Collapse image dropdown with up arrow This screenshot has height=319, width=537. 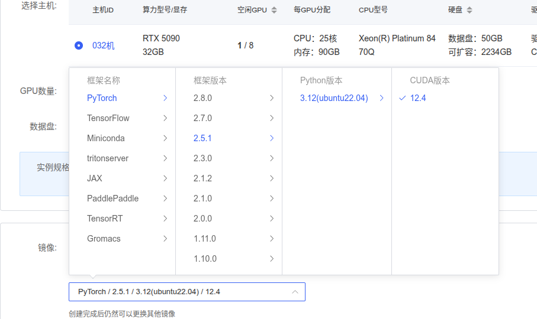pos(295,292)
